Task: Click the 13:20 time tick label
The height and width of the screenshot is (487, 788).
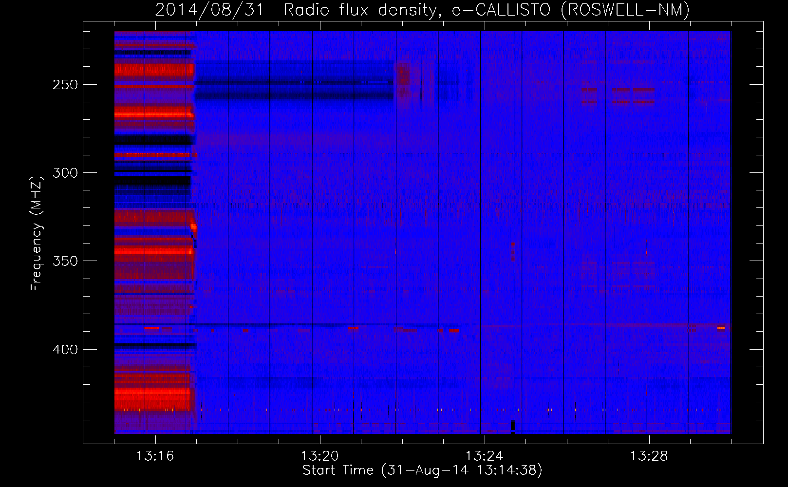Action: 319,456
